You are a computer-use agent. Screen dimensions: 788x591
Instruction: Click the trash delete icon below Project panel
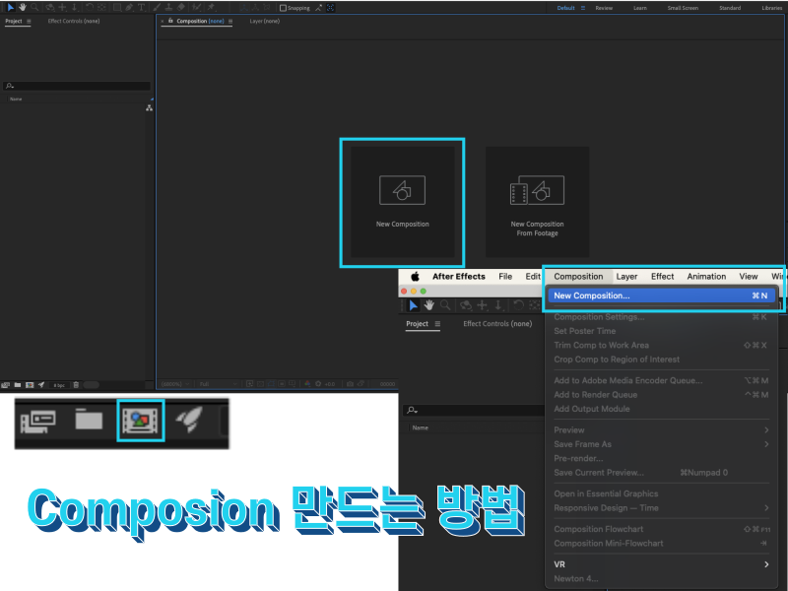[x=76, y=385]
